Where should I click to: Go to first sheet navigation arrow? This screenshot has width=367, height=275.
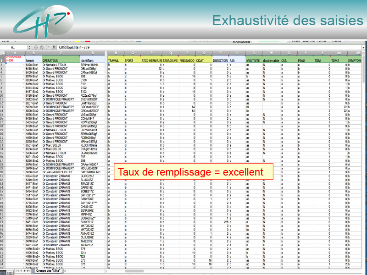[18, 271]
